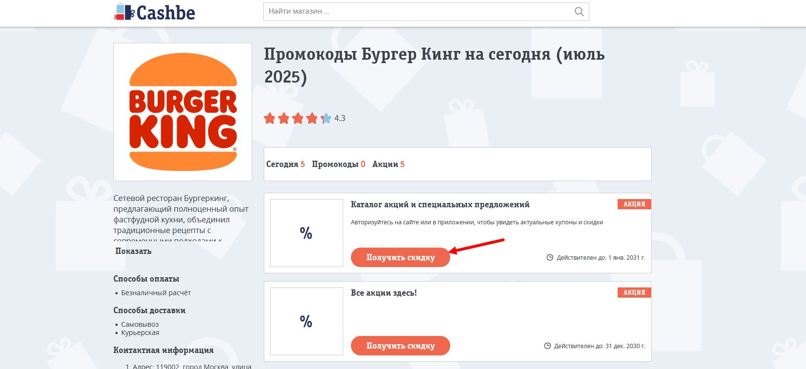This screenshot has width=806, height=369.
Task: Click 'АКЦИЯ' badge on 'Каталог акций' offer
Action: tap(634, 204)
